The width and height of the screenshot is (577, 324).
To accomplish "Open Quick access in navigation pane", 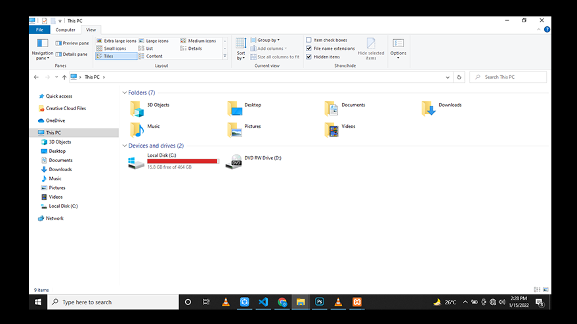I will pyautogui.click(x=56, y=96).
